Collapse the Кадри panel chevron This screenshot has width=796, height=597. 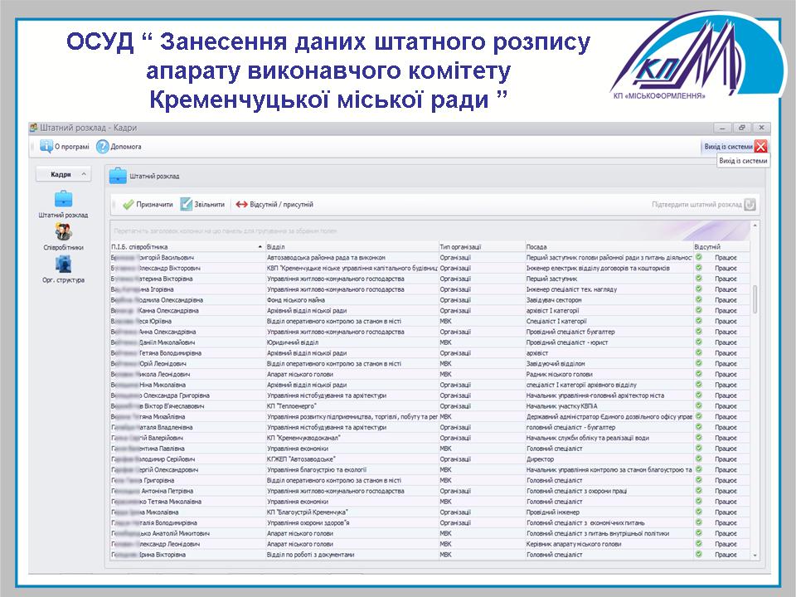click(x=83, y=175)
